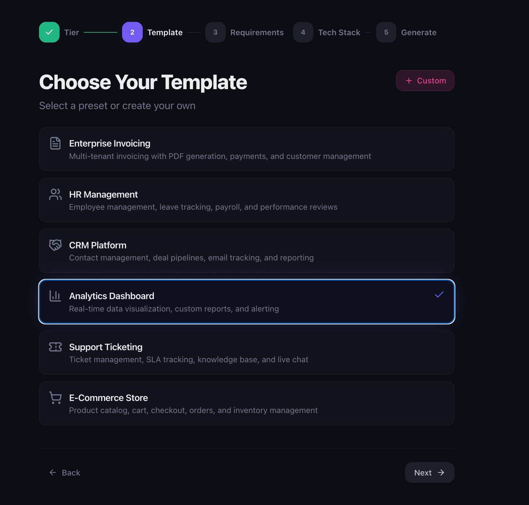This screenshot has height=505, width=529.
Task: Click the bar chart icon on Analytics Dashboard
Action: (55, 296)
